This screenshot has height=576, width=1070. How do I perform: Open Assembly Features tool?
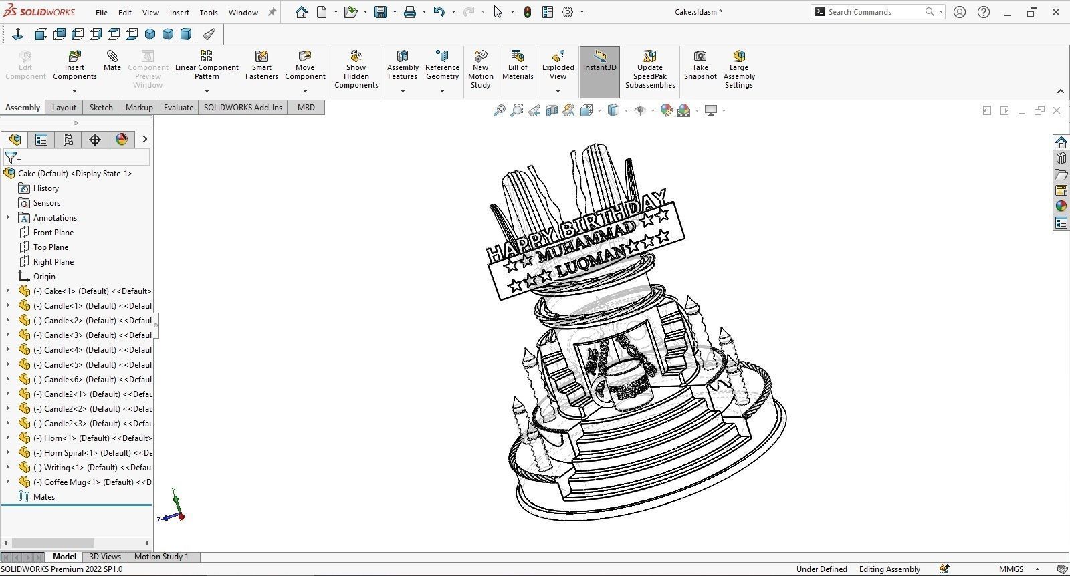pos(403,65)
